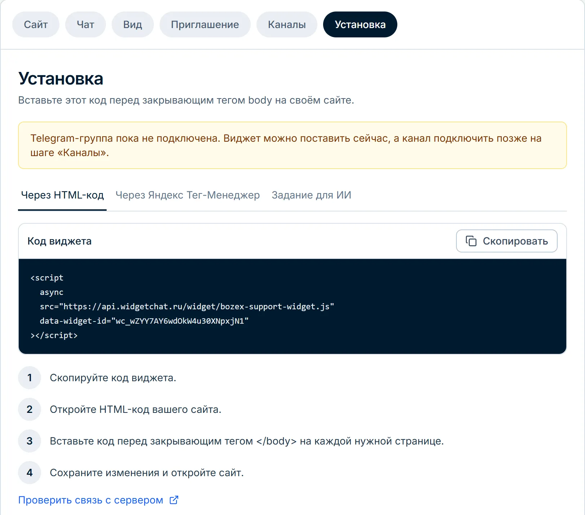The image size is (585, 515).
Task: Switch to the Чат step
Action: point(85,24)
